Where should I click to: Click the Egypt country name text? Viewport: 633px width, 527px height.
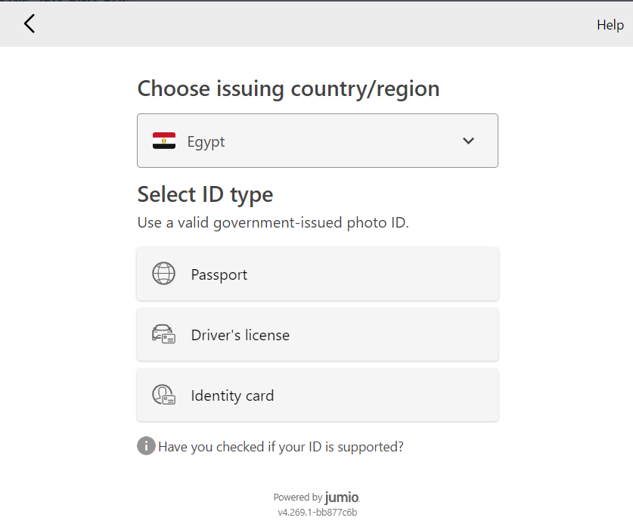coord(206,141)
